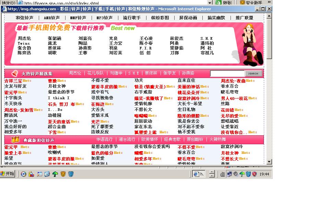Switch to the 欧美情怀 tab

[x=150, y=139]
